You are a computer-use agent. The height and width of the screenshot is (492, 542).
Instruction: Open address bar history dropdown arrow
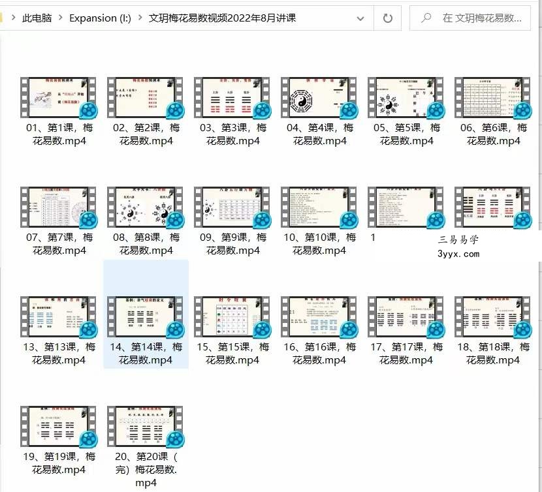click(360, 18)
